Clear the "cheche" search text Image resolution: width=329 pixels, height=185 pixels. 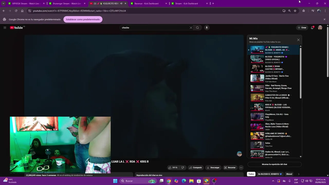tap(191, 27)
